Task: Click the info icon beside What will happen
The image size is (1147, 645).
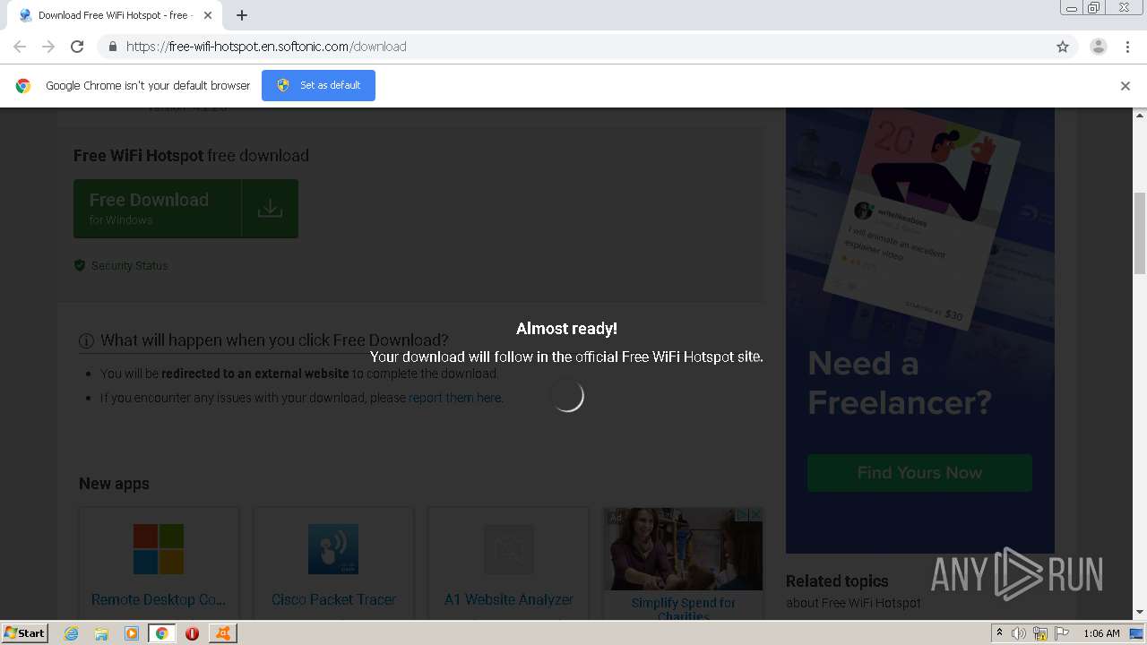Action: point(87,340)
